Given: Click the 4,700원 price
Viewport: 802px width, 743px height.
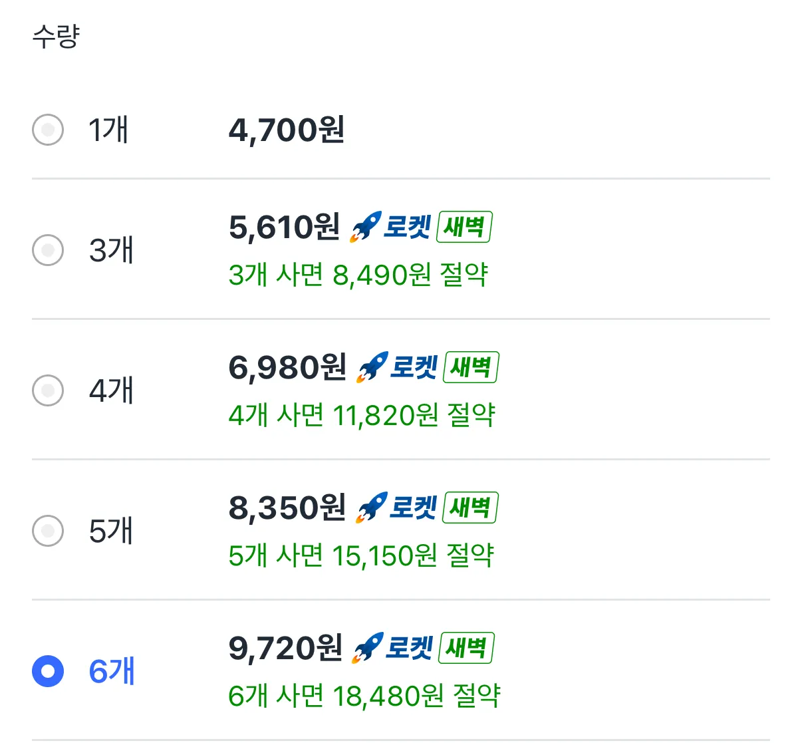Looking at the screenshot, I should [x=287, y=130].
